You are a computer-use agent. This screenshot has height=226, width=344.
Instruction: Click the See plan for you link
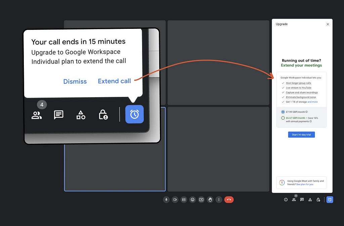click(305, 184)
